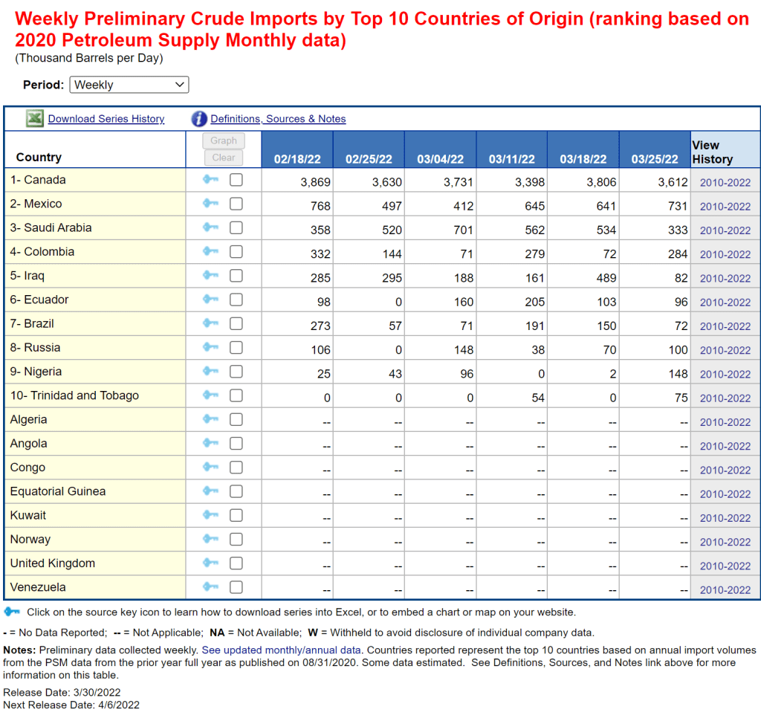
Task: Open Definitions, Sources & Notes link
Action: (x=278, y=119)
